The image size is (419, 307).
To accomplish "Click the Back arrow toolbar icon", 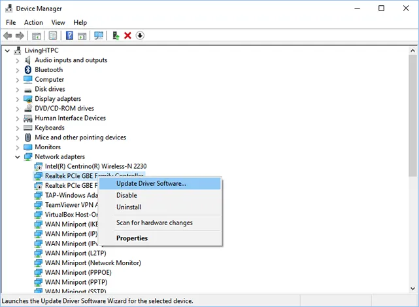I will 7,35.
